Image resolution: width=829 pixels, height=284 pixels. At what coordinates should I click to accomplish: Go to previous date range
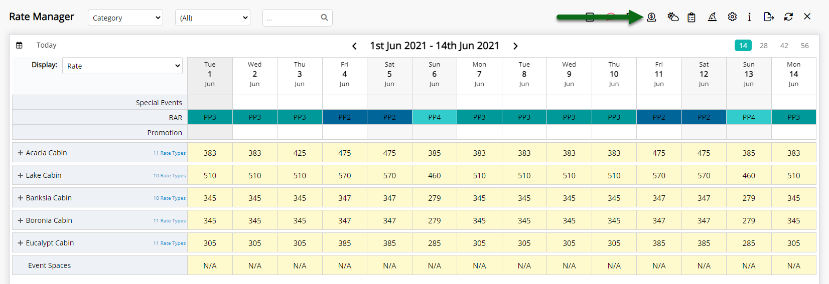(x=354, y=46)
